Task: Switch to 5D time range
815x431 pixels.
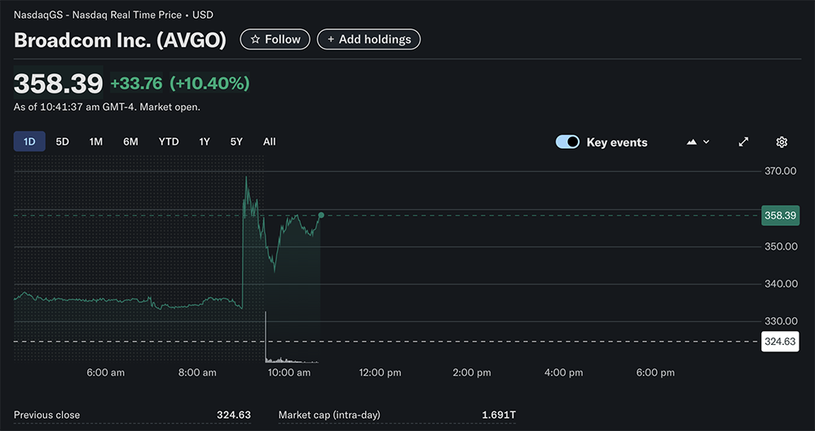Action: point(63,141)
